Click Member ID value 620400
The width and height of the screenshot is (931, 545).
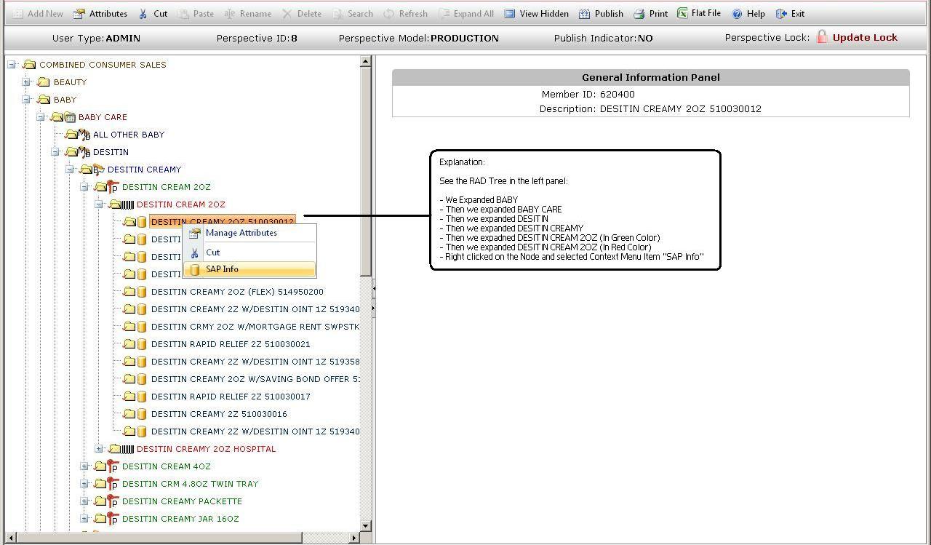[x=618, y=95]
